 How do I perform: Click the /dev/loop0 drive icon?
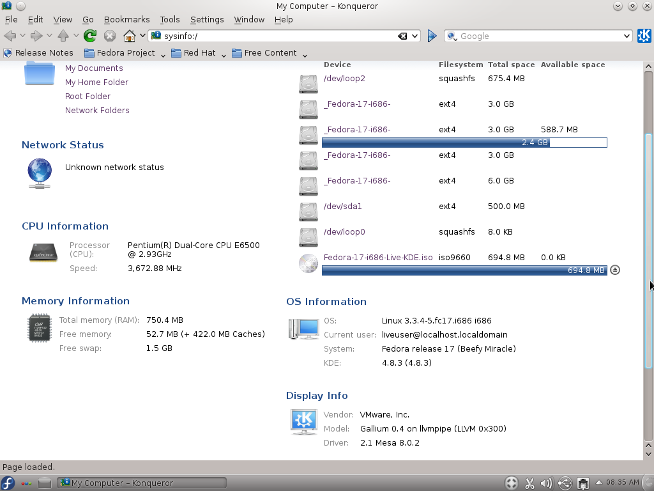pos(308,237)
